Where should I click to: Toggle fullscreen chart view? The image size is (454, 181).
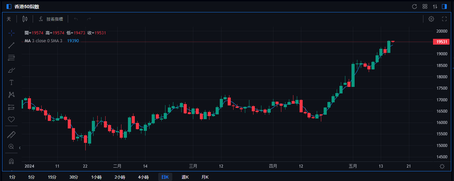coord(444,19)
